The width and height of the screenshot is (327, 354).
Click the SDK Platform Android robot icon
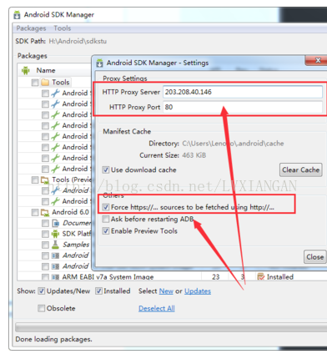56,234
